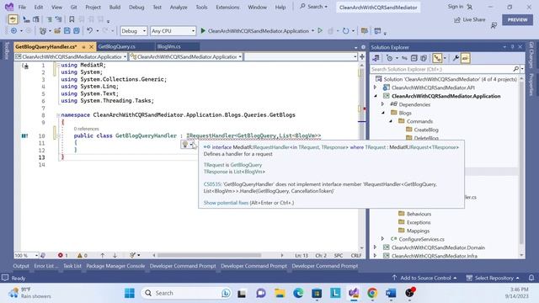Screen dimensions: 539x303
Task: Open the Debug configuration dropdown
Action: click(134, 31)
